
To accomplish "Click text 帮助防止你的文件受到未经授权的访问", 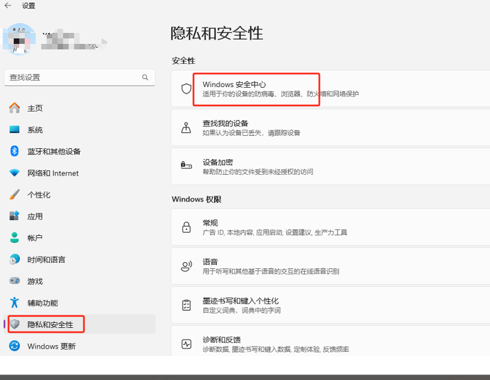I will tap(258, 171).
